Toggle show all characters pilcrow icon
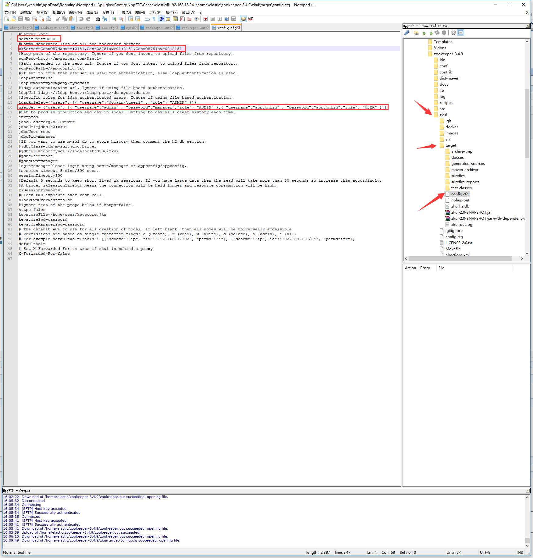Image resolution: width=533 pixels, height=558 pixels. point(154,19)
